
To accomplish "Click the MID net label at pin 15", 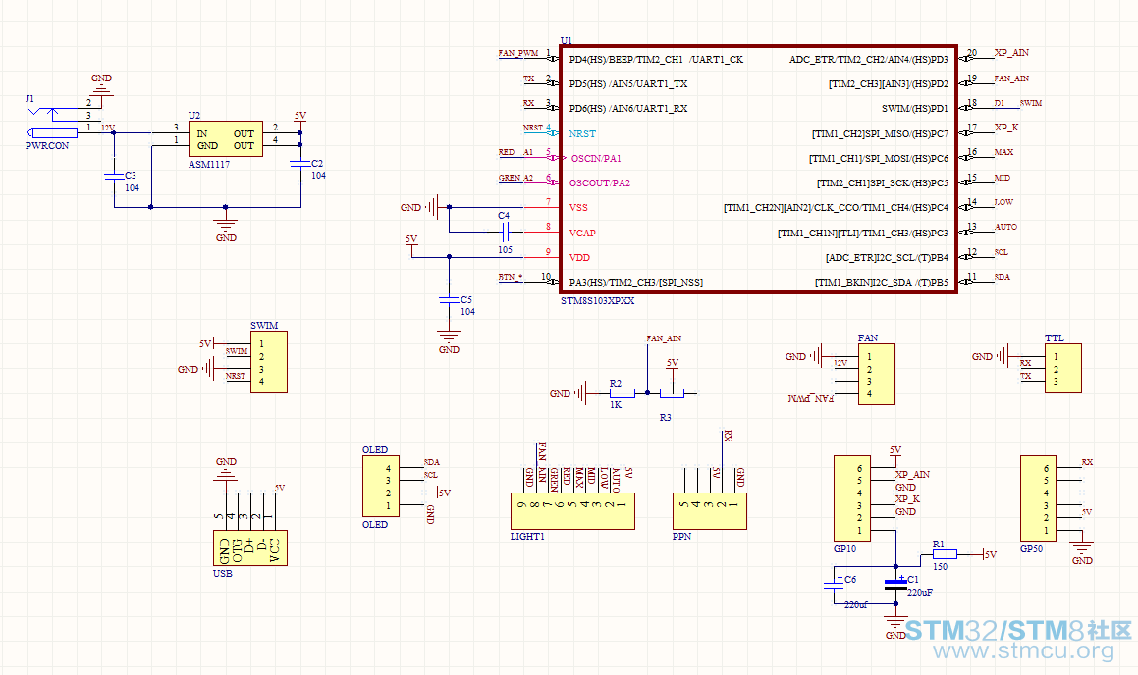I will 1003,178.
